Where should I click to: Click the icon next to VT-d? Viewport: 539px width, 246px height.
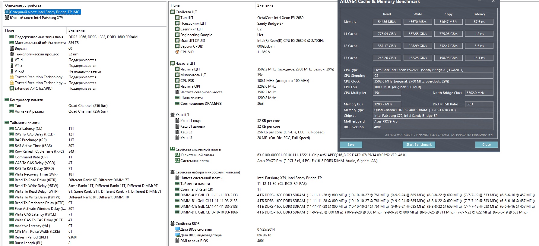12,60
